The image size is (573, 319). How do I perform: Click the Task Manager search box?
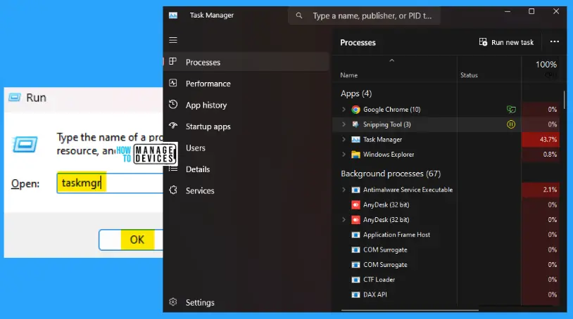(364, 15)
